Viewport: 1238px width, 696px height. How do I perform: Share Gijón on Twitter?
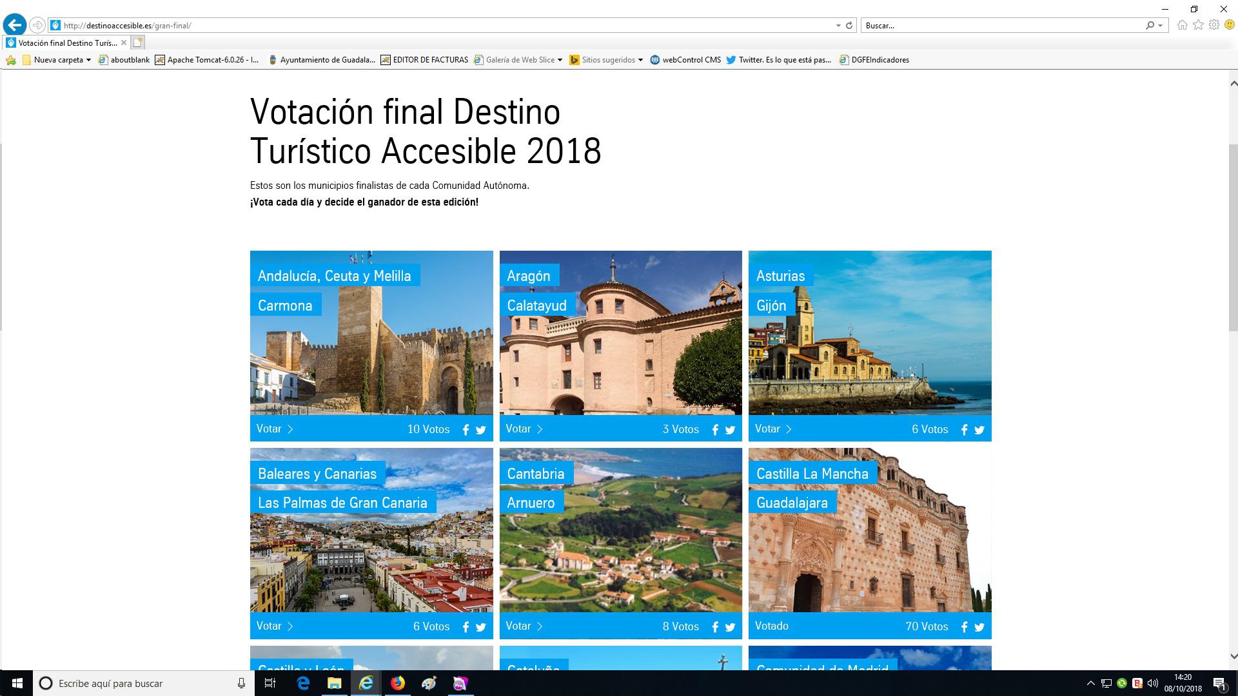tap(979, 430)
